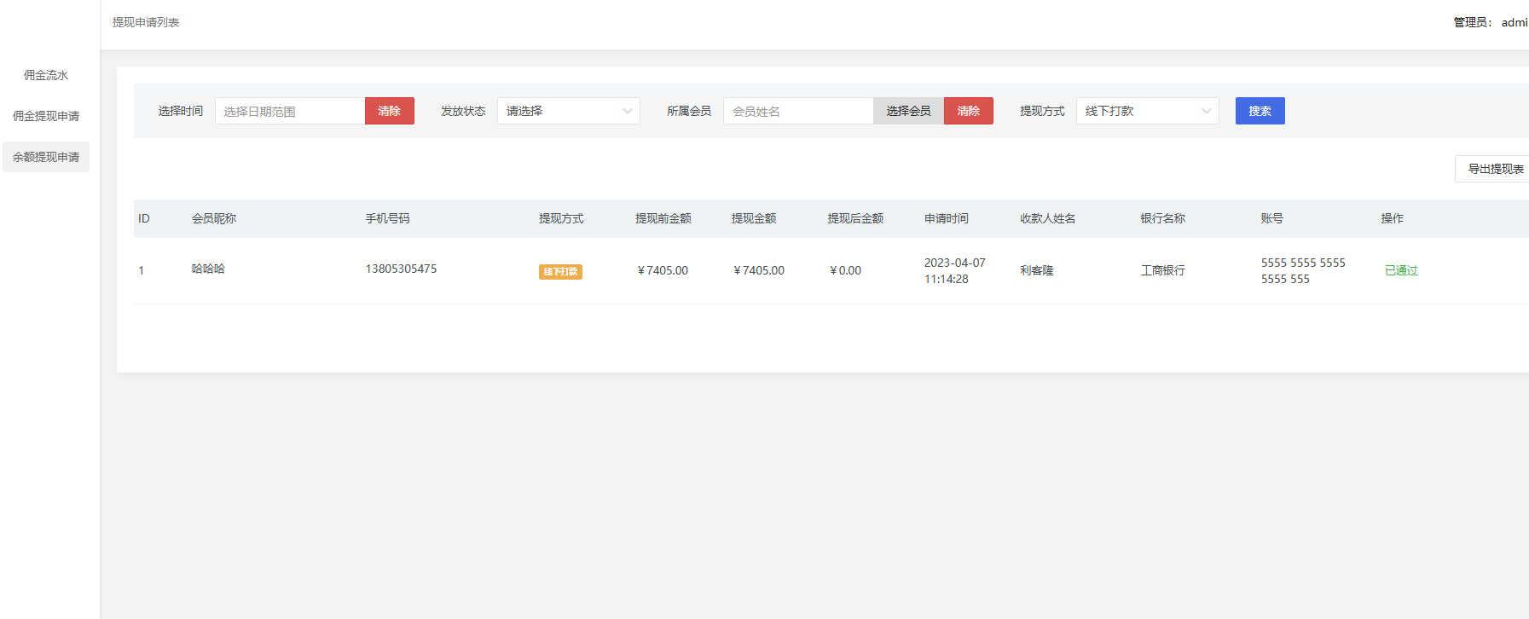Click the 导出提现表 export button
Screen dimensions: 1529x619
pyautogui.click(x=1495, y=169)
